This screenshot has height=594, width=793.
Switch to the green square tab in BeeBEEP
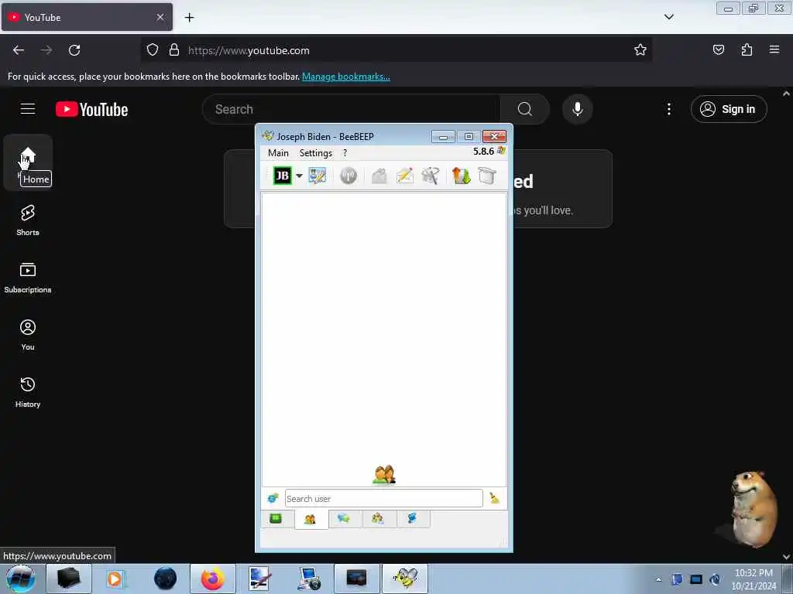276,519
